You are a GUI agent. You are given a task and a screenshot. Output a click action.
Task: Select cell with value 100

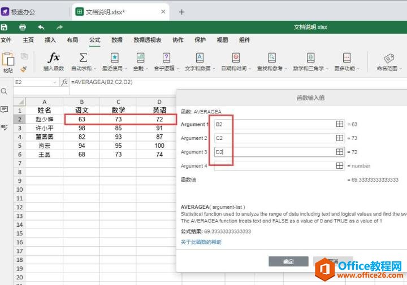click(x=159, y=146)
